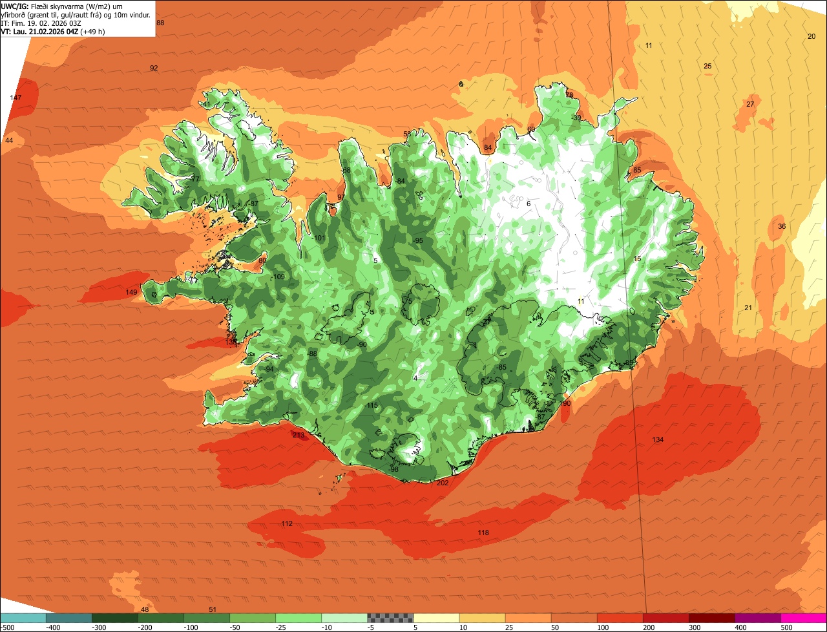
Task: Select the checkered -5 to 5 legend swatch
Action: [x=390, y=618]
